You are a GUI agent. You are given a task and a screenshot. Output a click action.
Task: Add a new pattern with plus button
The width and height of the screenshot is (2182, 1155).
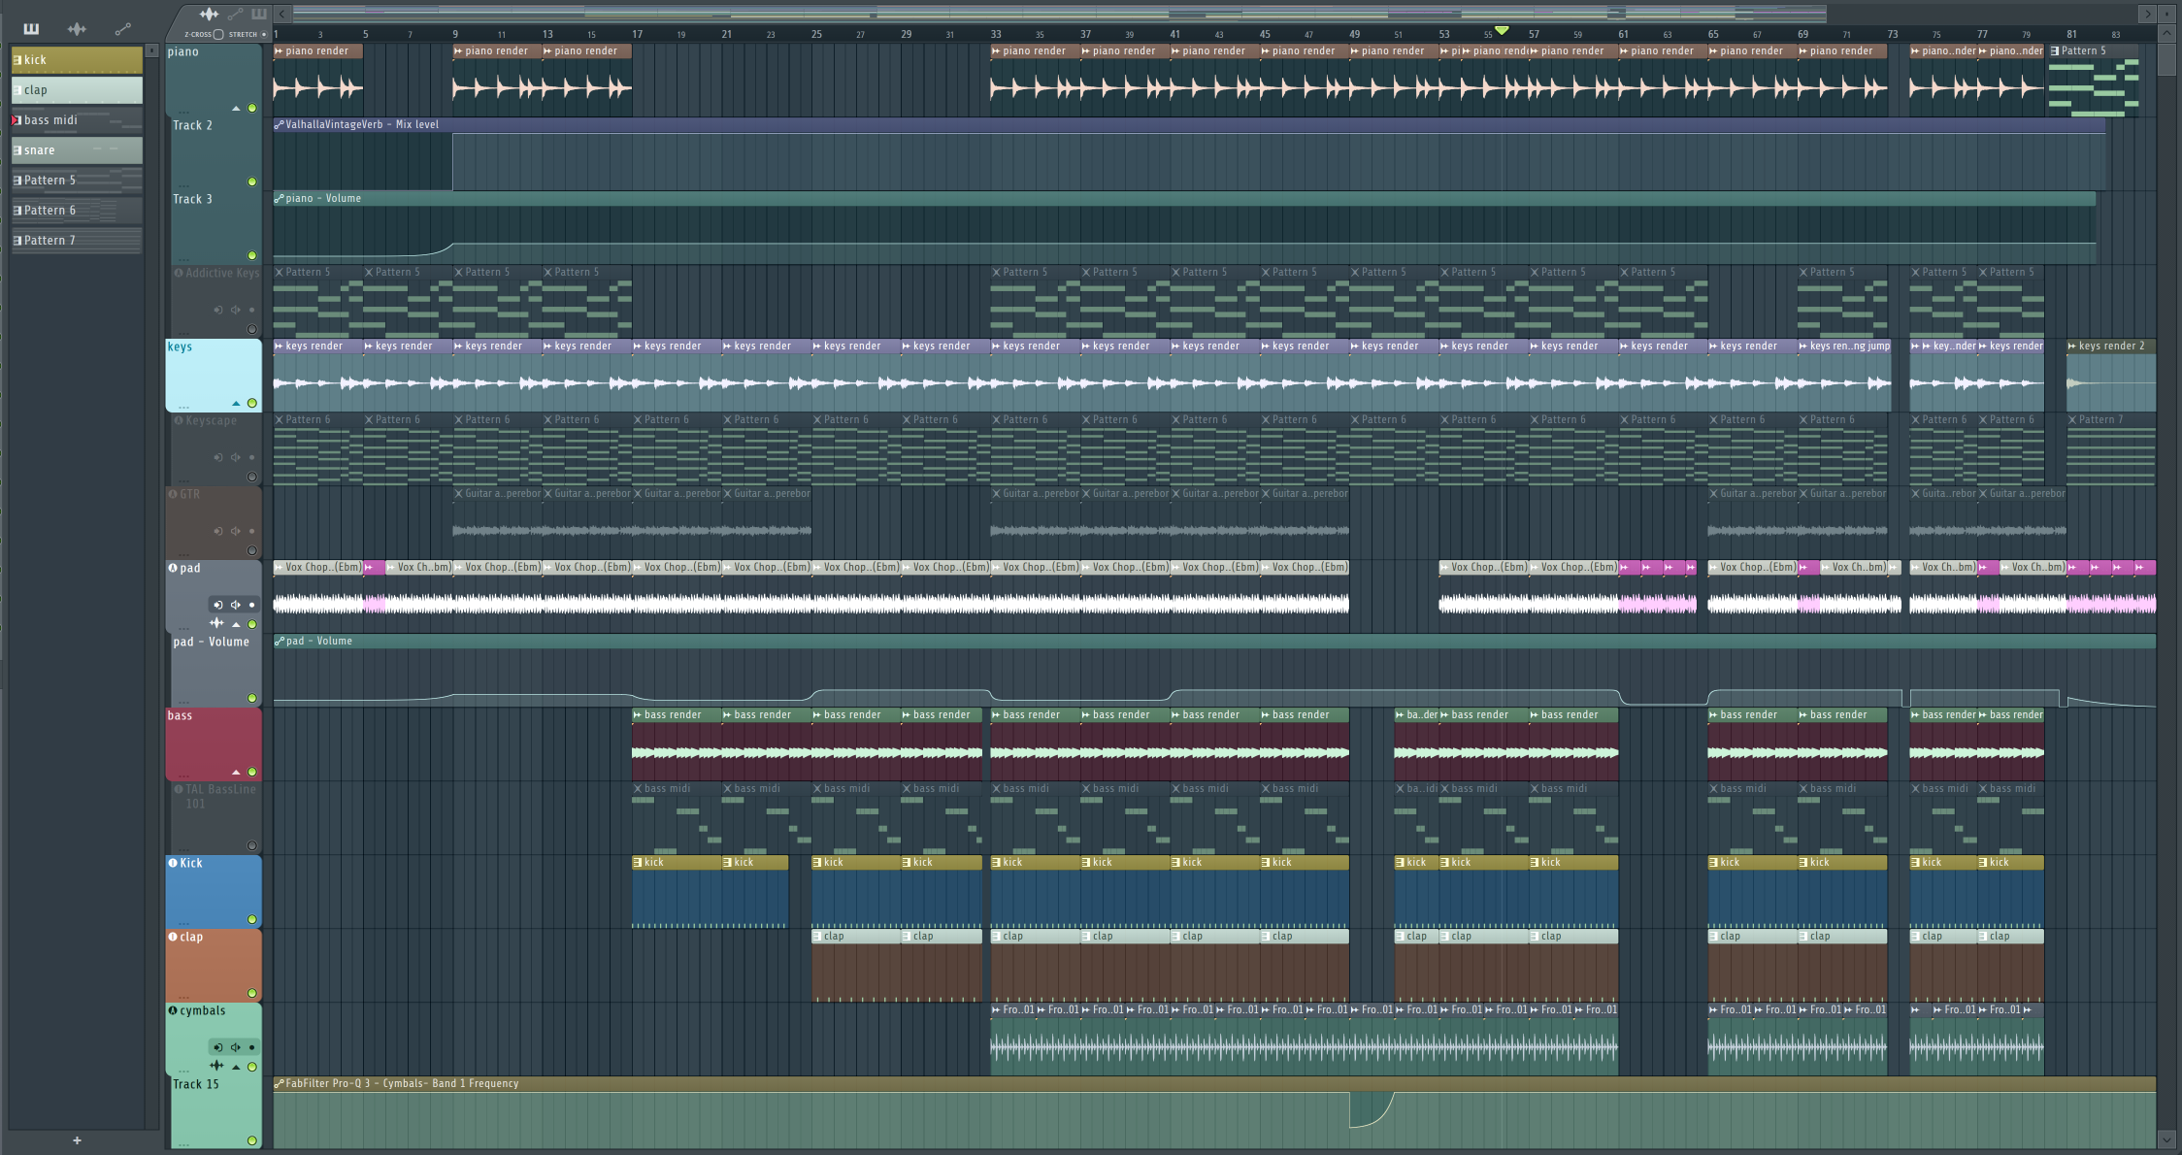77,1140
